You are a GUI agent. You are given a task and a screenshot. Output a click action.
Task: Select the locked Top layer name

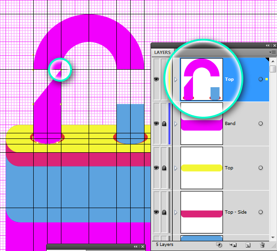229,167
